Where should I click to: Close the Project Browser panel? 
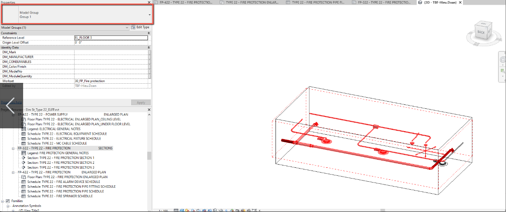(149, 109)
